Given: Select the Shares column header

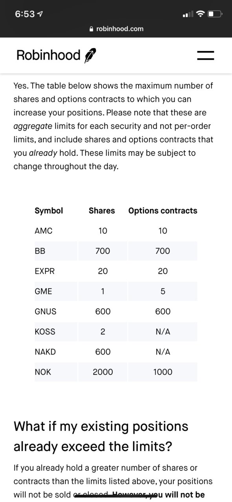Looking at the screenshot, I should 102,211.
